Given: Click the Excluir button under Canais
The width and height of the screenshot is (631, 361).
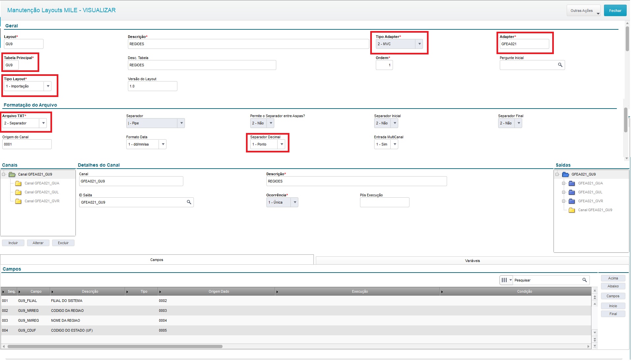Looking at the screenshot, I should (63, 243).
